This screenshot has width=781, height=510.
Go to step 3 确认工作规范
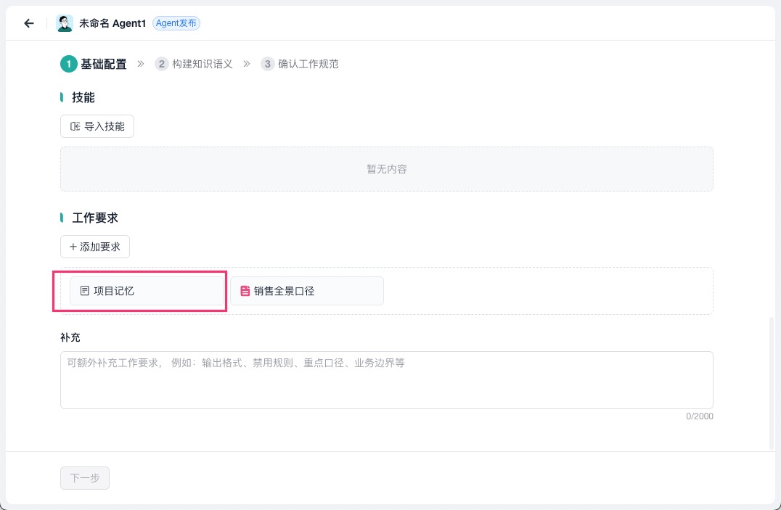(300, 64)
